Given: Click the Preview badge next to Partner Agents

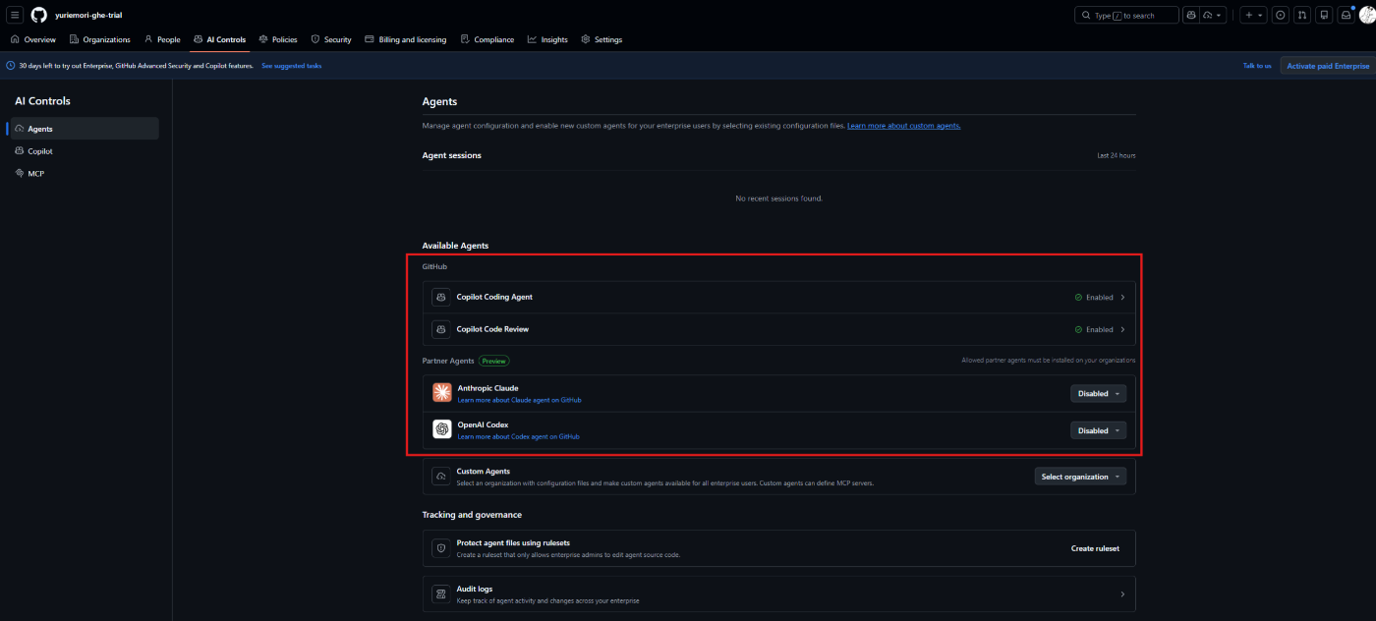Looking at the screenshot, I should [494, 361].
